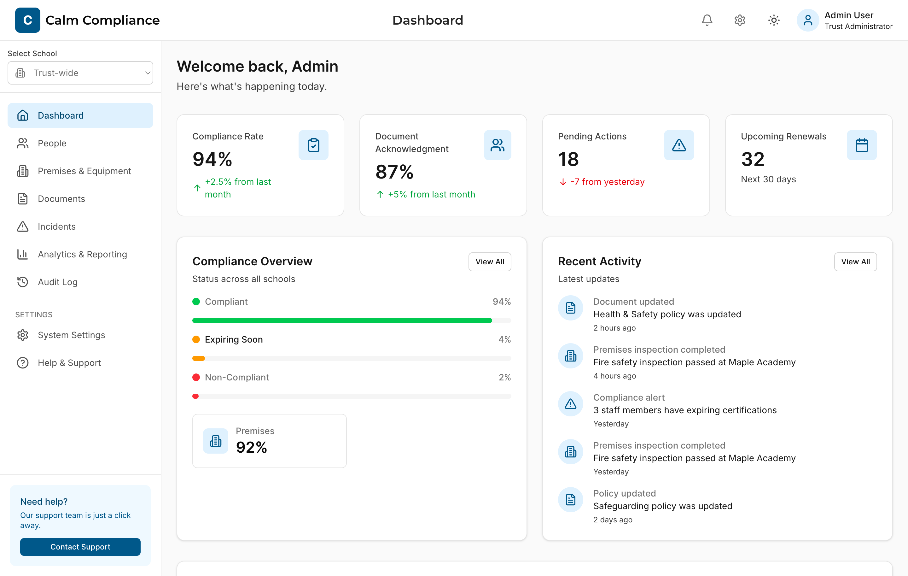Click the Health & Safety activity document icon
The height and width of the screenshot is (576, 908).
click(571, 308)
